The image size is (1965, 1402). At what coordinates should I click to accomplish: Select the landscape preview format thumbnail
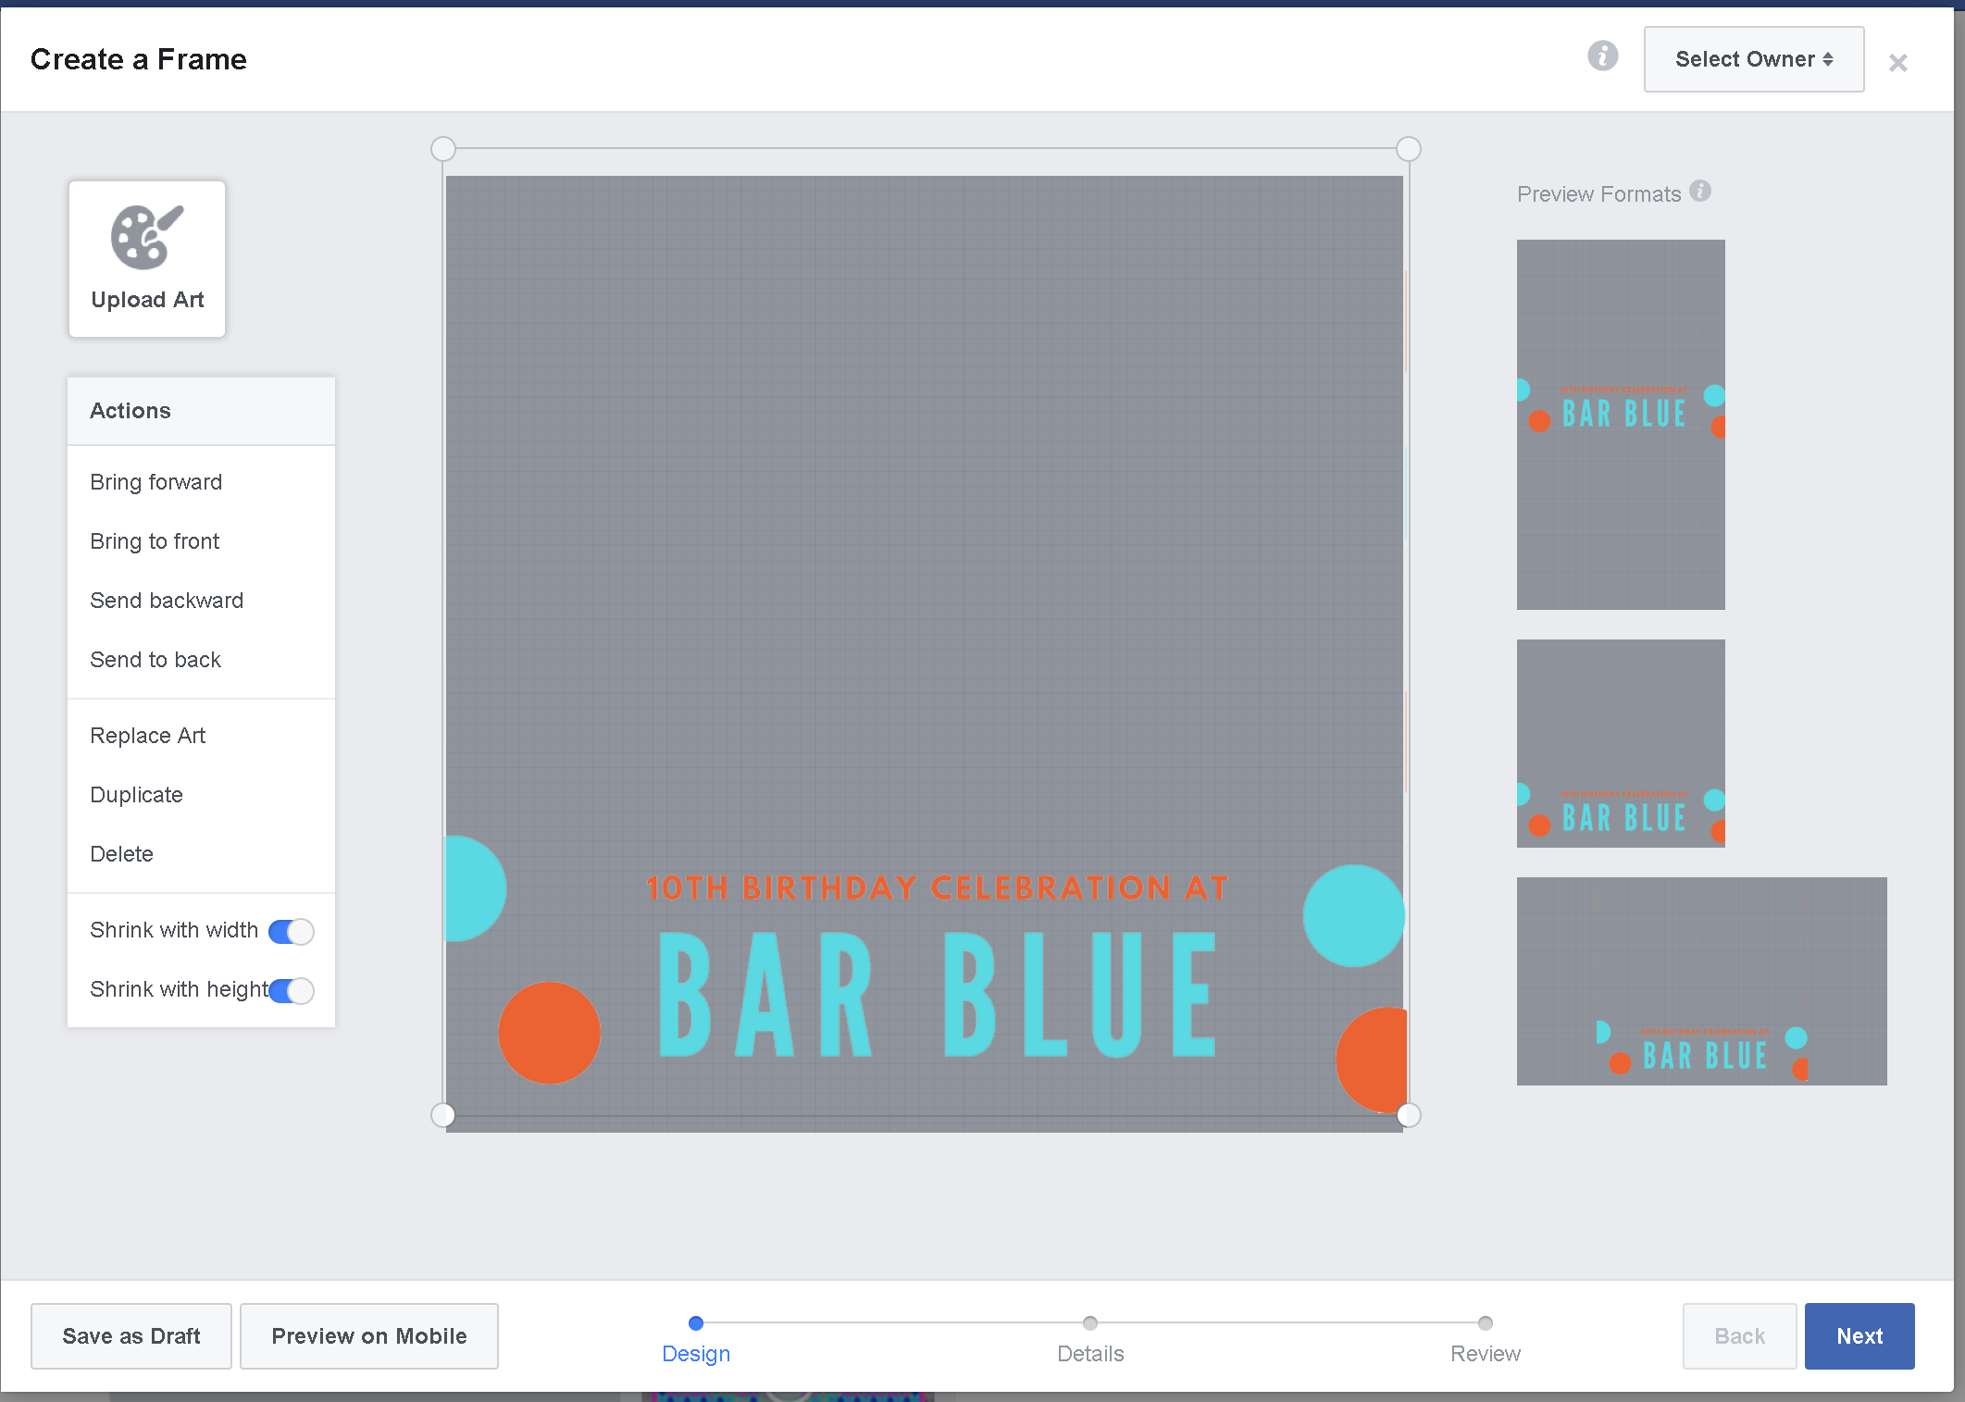coord(1701,981)
